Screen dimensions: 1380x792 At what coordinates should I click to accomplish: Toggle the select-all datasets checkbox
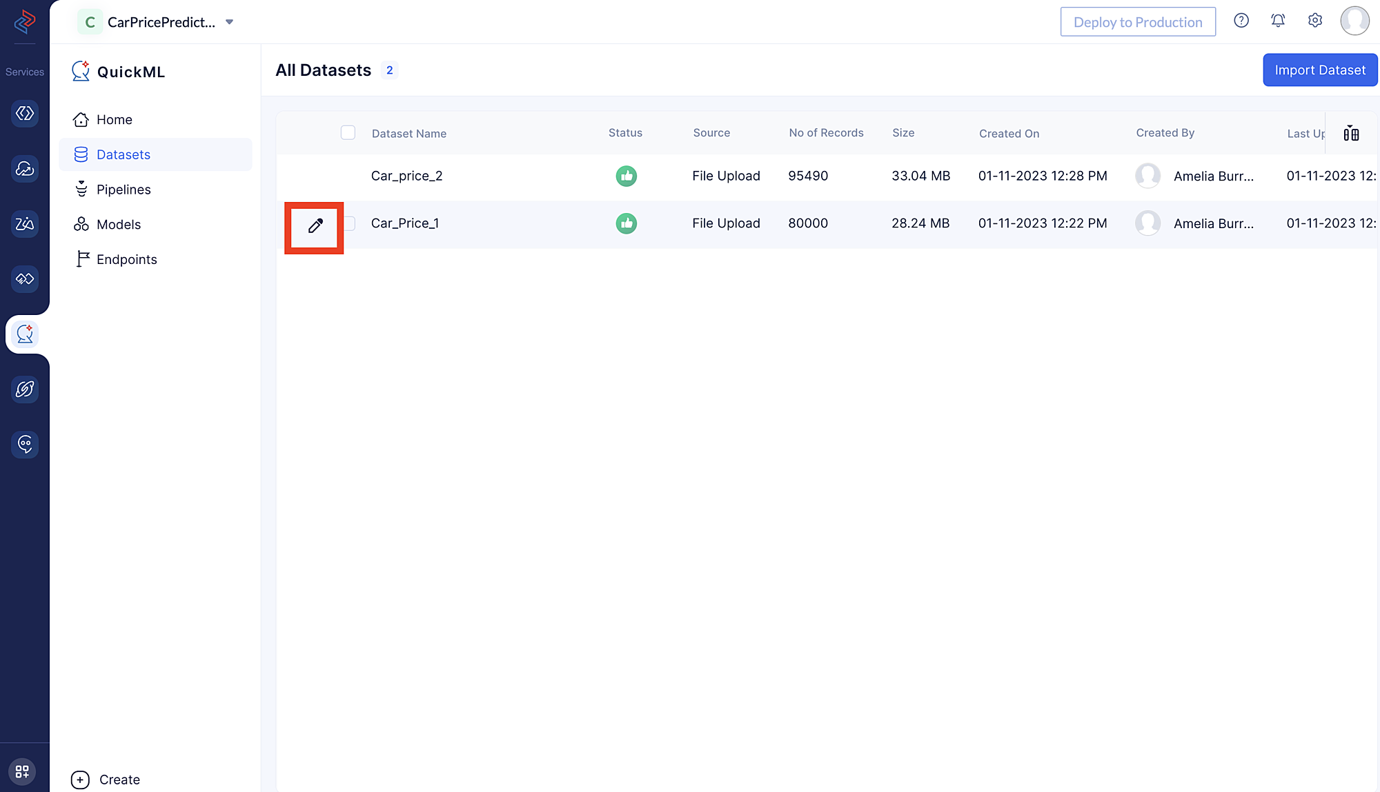coord(348,132)
